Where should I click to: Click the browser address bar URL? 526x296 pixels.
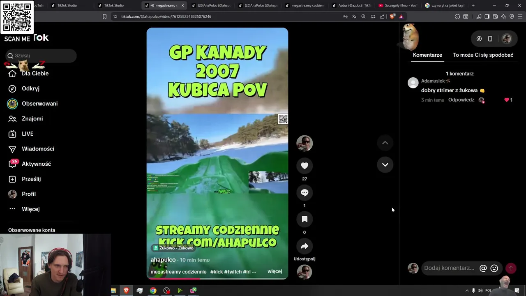tap(166, 16)
